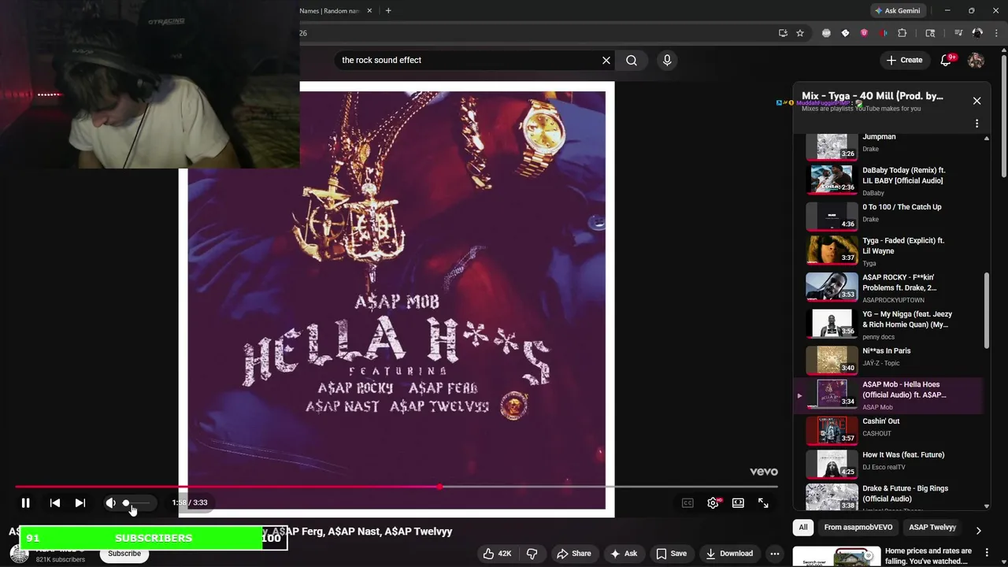Play Tyga - Faded (Explicit) in playlist
This screenshot has height=567, width=1008.
pos(887,250)
